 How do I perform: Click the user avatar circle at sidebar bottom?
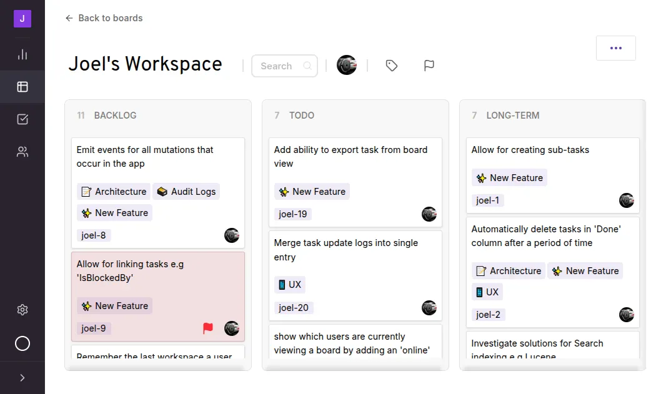[x=22, y=343]
